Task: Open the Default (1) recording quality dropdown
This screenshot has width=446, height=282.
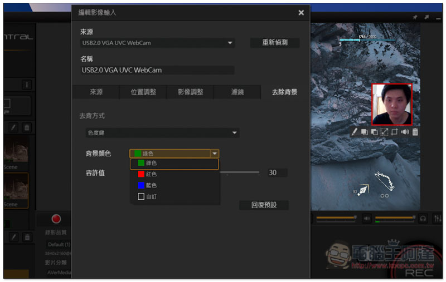Action: [x=59, y=244]
